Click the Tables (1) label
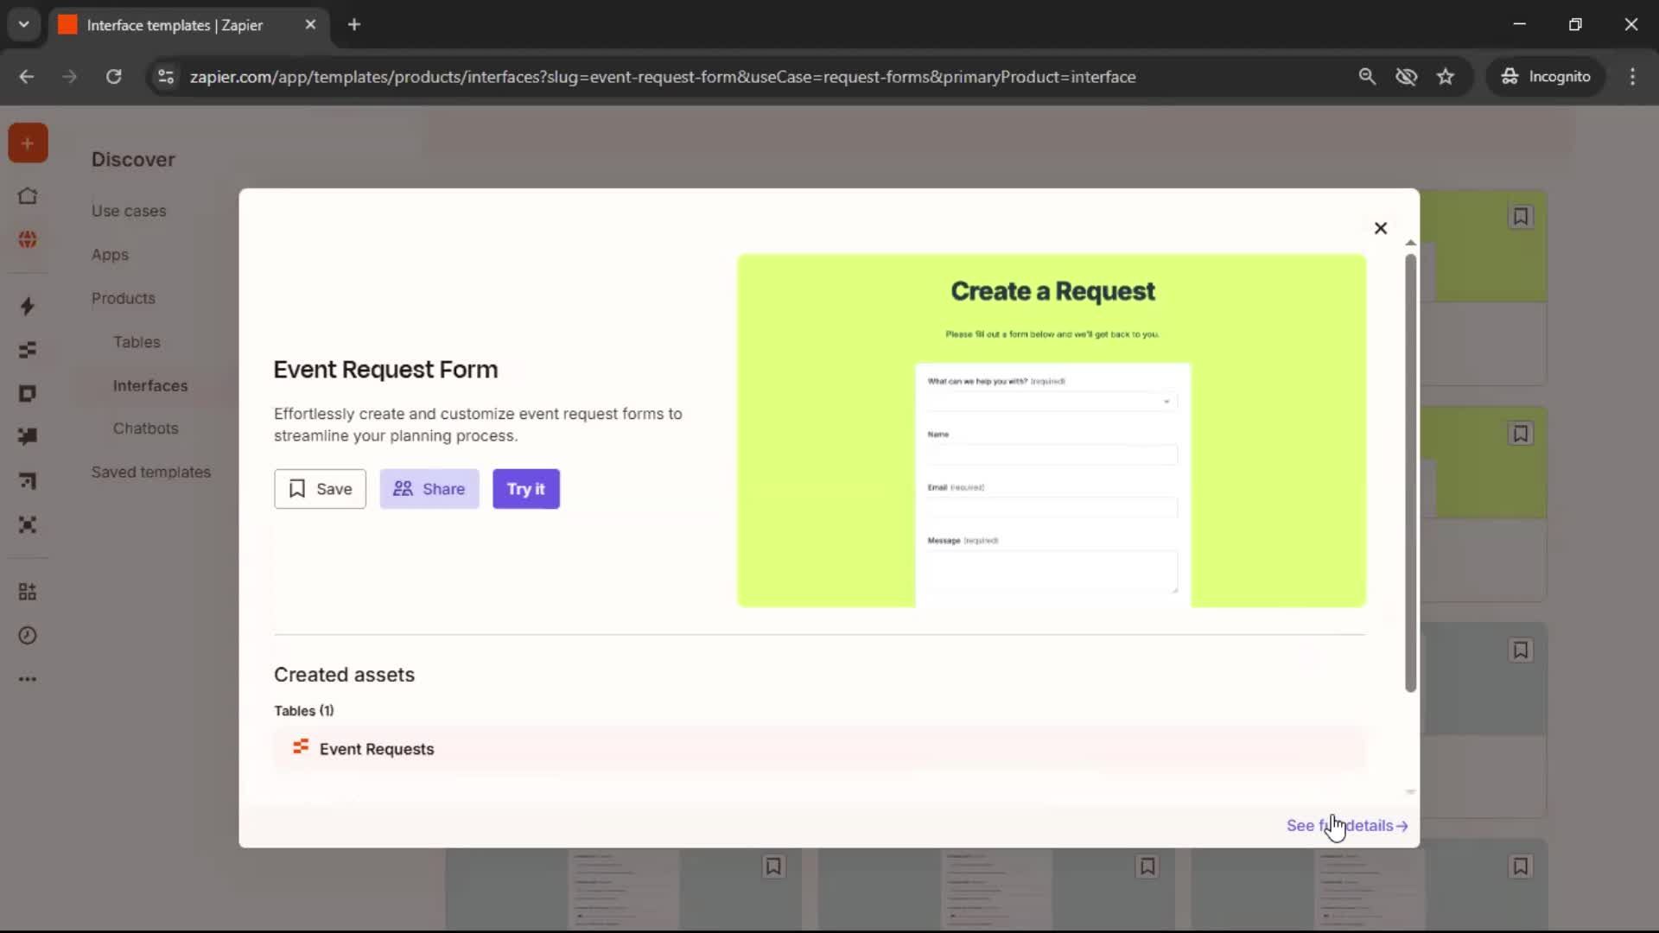Image resolution: width=1659 pixels, height=933 pixels. tap(304, 710)
